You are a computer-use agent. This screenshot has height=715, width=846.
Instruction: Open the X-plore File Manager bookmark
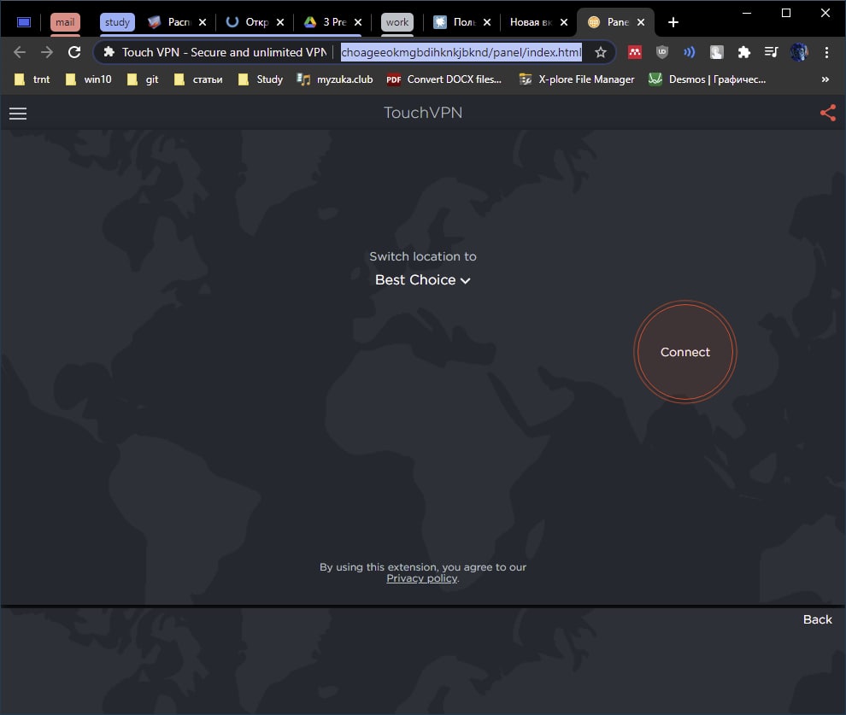click(x=576, y=79)
